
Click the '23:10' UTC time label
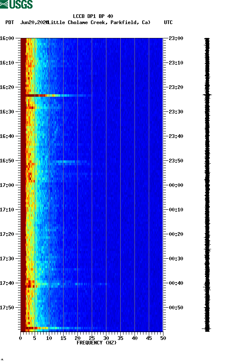point(176,63)
